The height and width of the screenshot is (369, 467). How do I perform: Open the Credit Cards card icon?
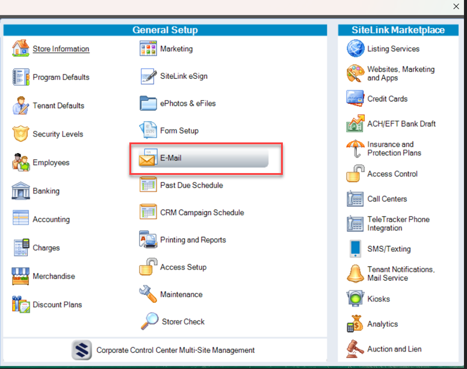(355, 99)
